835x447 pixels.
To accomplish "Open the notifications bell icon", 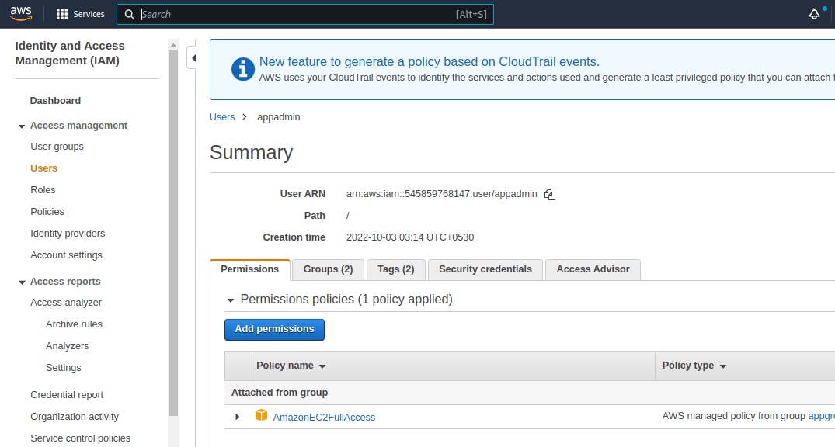I will (814, 15).
